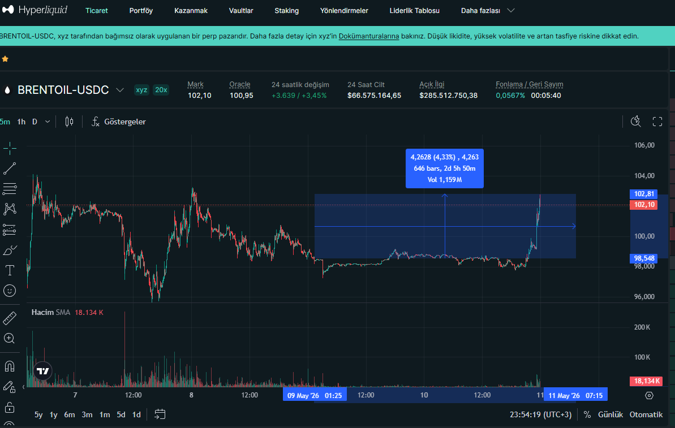
Task: Click Fonlama / Geri Sayım label
Action: point(530,84)
